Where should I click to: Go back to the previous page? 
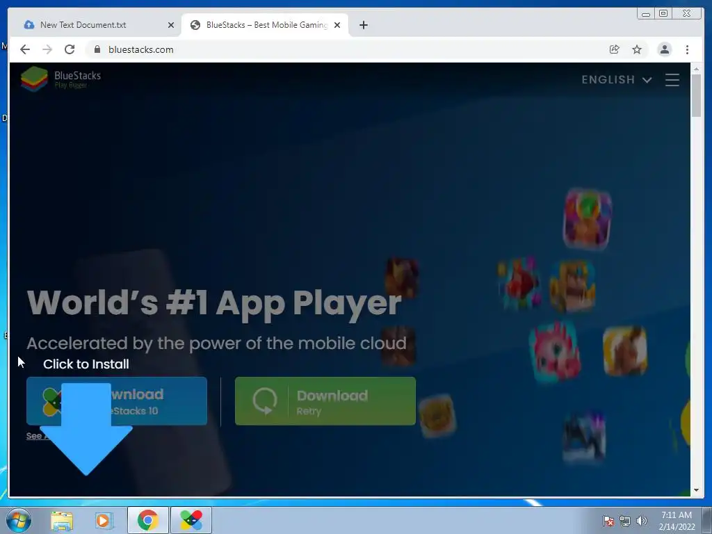(x=25, y=49)
